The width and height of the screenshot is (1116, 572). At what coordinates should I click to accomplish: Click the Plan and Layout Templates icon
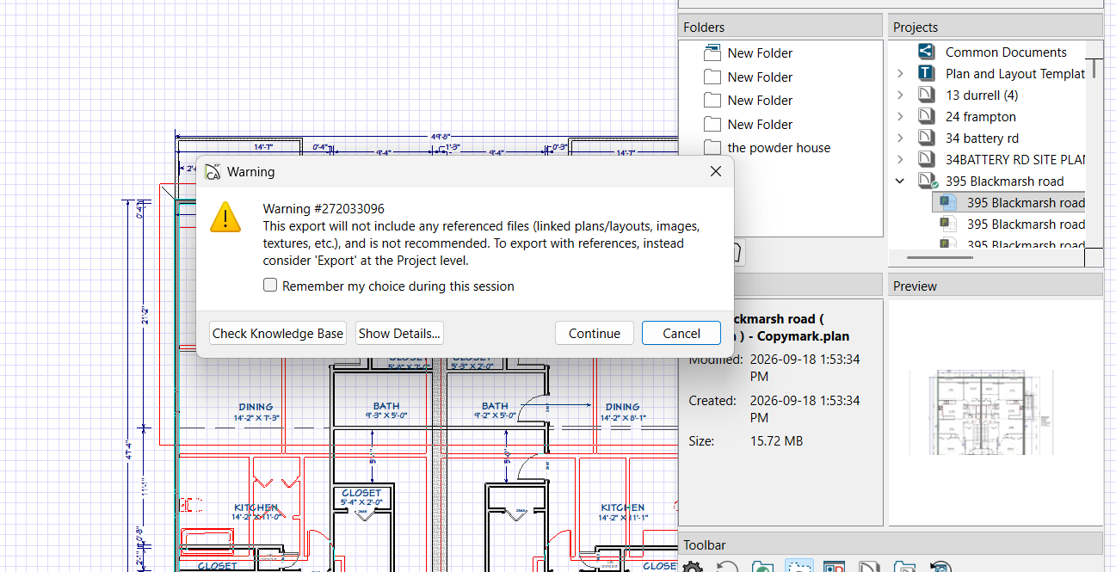[x=926, y=73]
